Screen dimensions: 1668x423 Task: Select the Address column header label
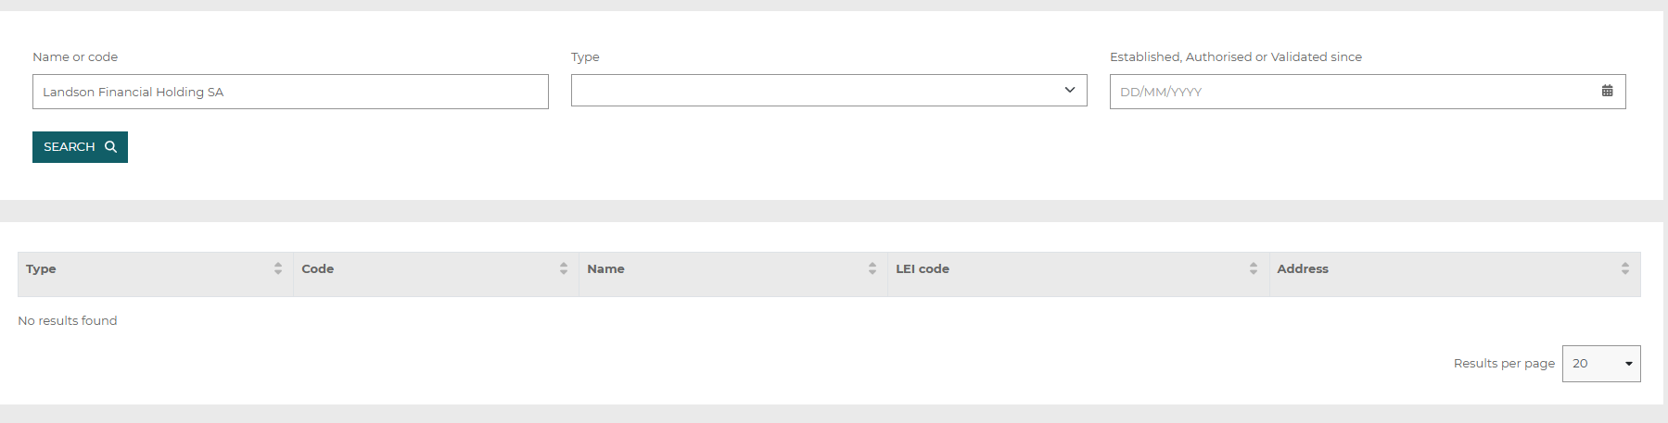point(1302,269)
